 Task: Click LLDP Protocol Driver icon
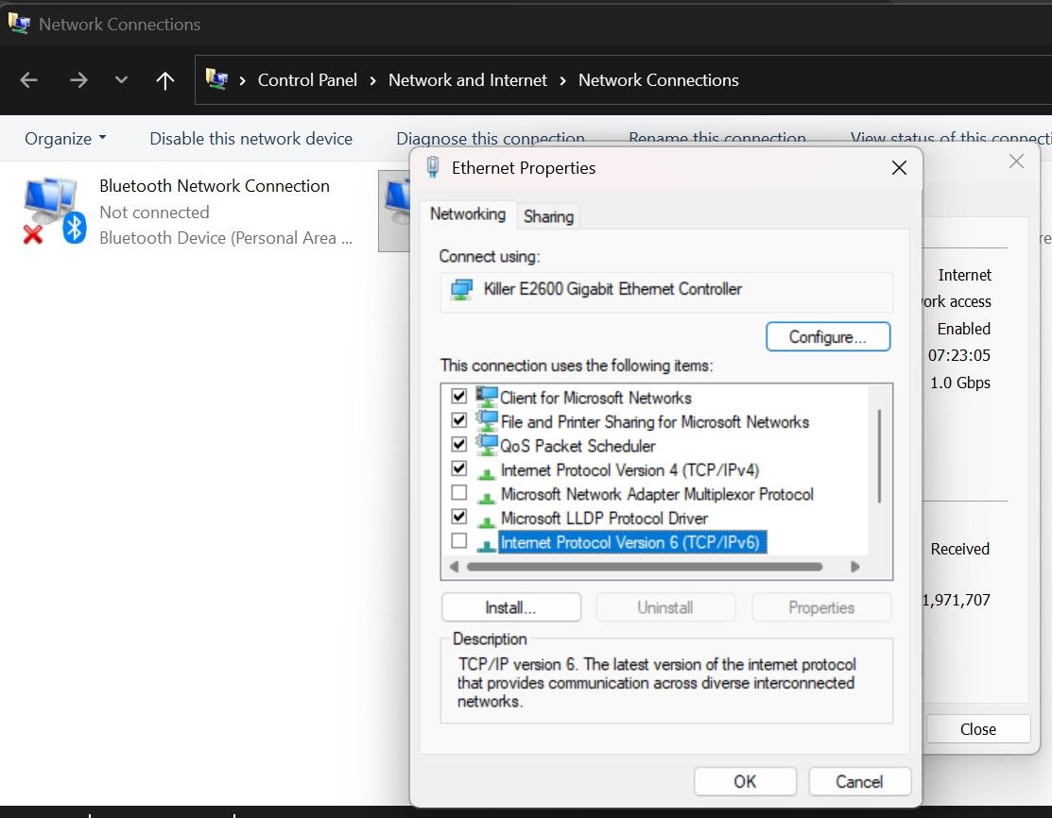pos(487,521)
